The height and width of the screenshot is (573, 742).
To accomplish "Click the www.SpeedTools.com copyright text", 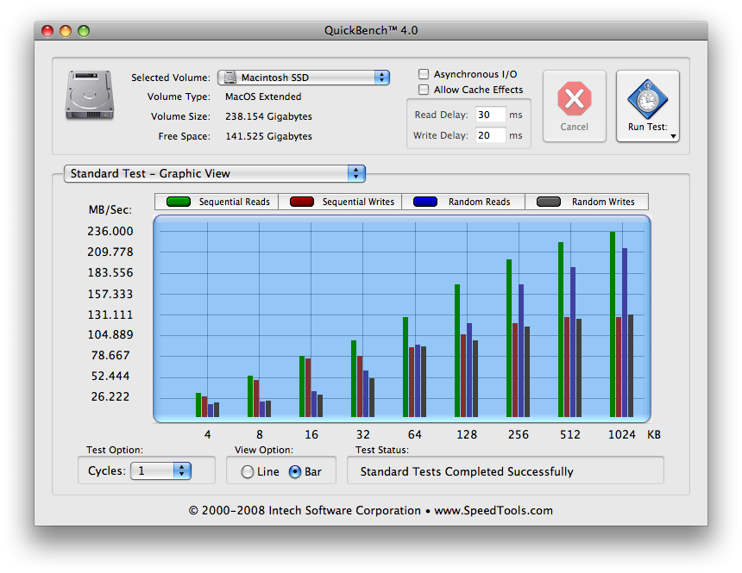I will [x=494, y=511].
